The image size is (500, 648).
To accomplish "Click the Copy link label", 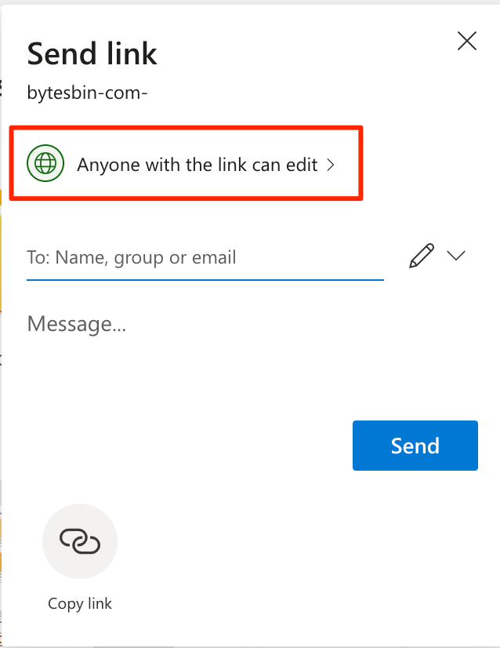I will coord(79,603).
